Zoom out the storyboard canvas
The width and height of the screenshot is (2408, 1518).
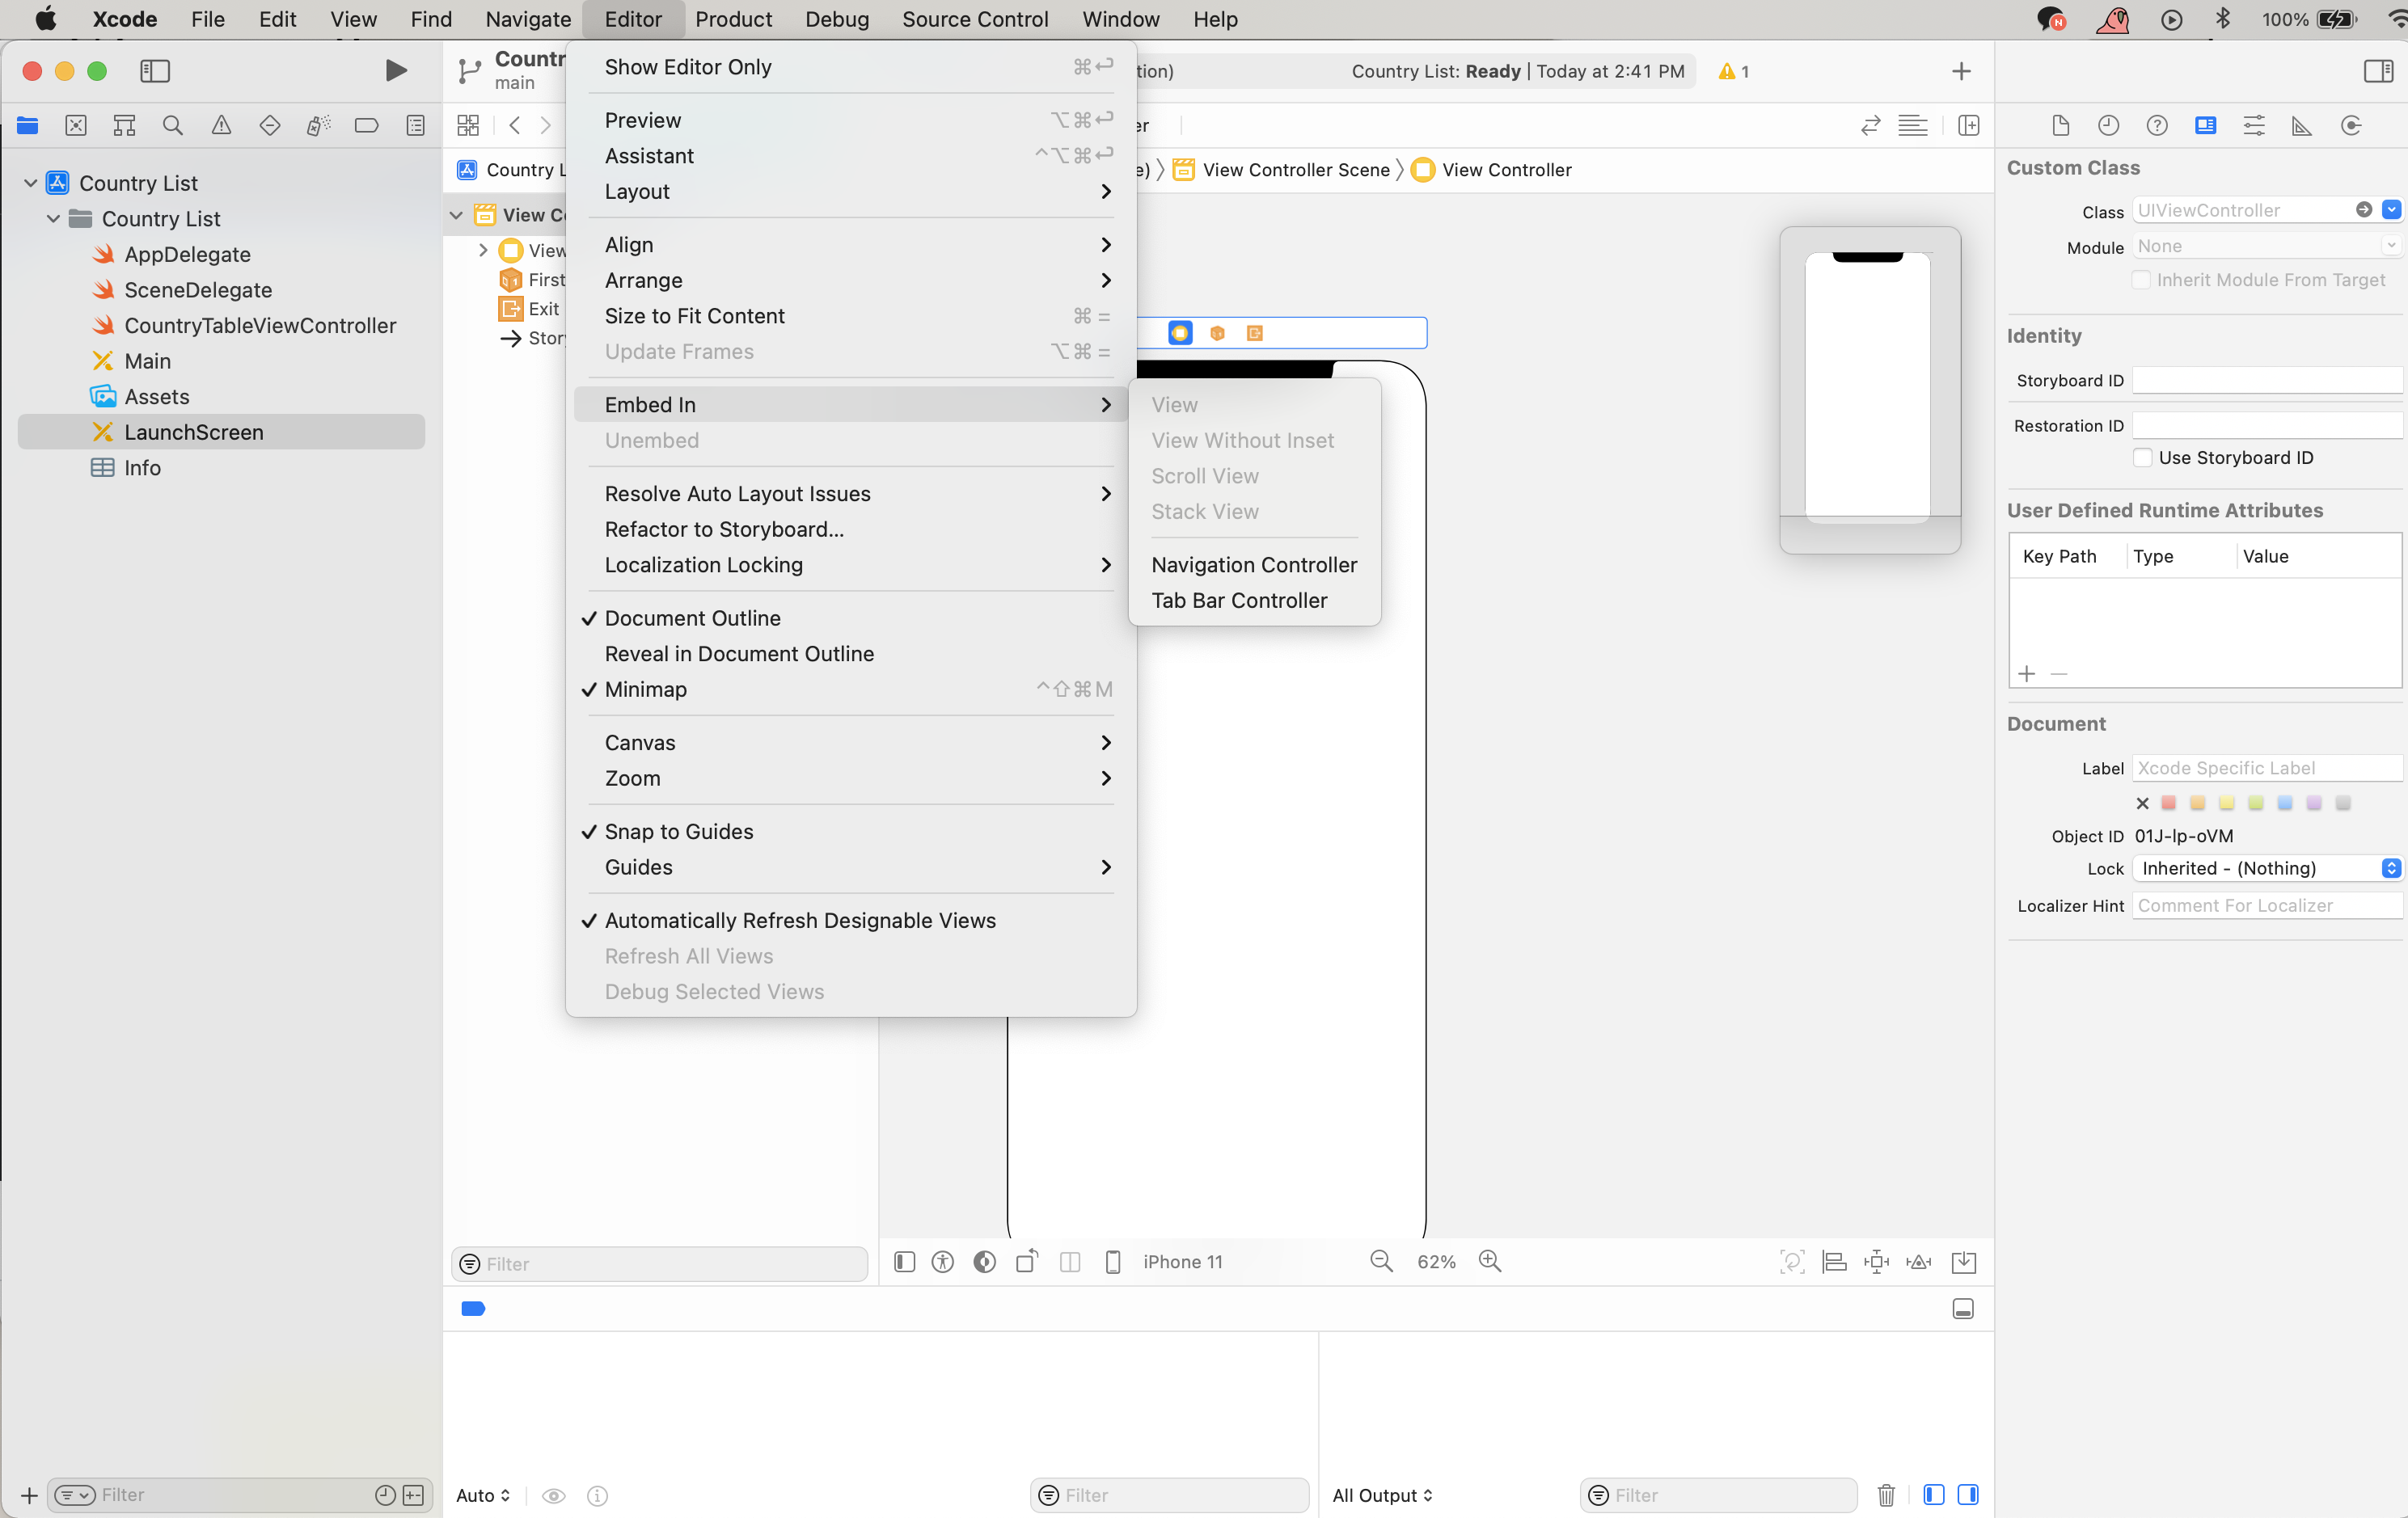tap(1381, 1261)
